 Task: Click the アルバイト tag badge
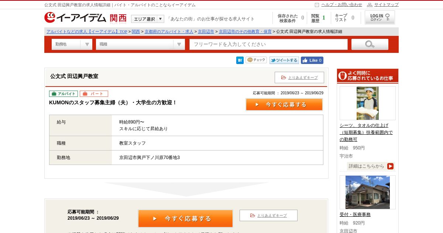tap(63, 94)
